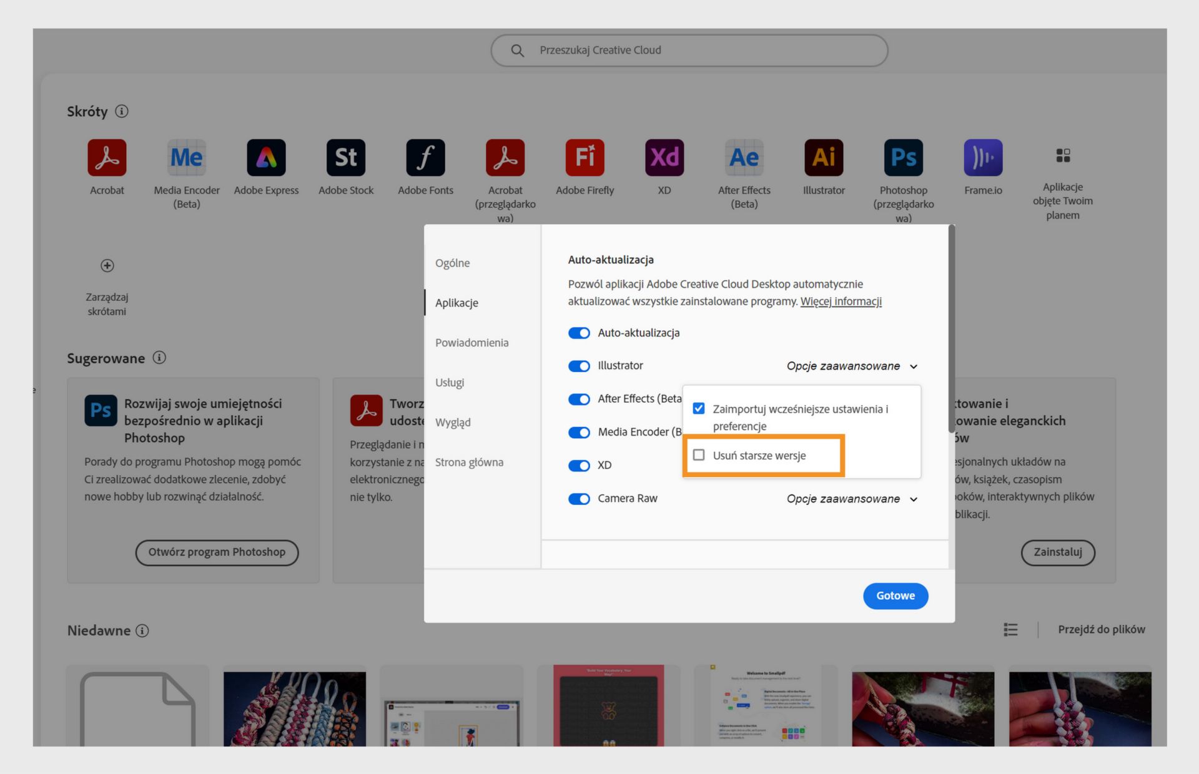Click the list view icon near Niedawne
This screenshot has width=1199, height=774.
coord(1010,630)
